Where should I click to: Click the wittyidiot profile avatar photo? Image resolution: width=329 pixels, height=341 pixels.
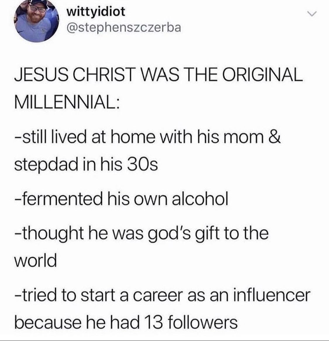[x=37, y=20]
